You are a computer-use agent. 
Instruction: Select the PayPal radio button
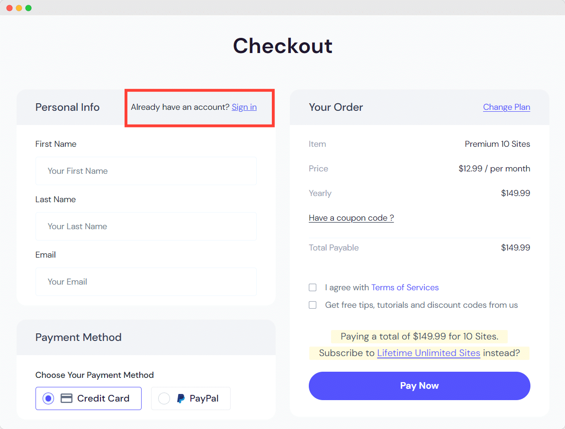[164, 398]
